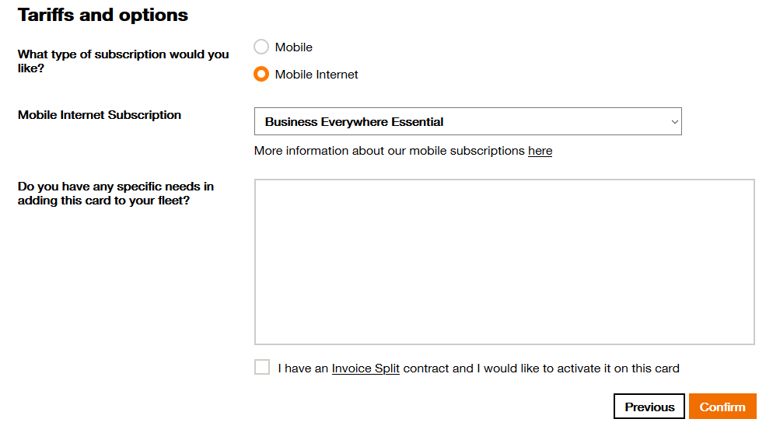Click the subscription dropdown chevron arrow
The height and width of the screenshot is (433, 766).
click(674, 121)
